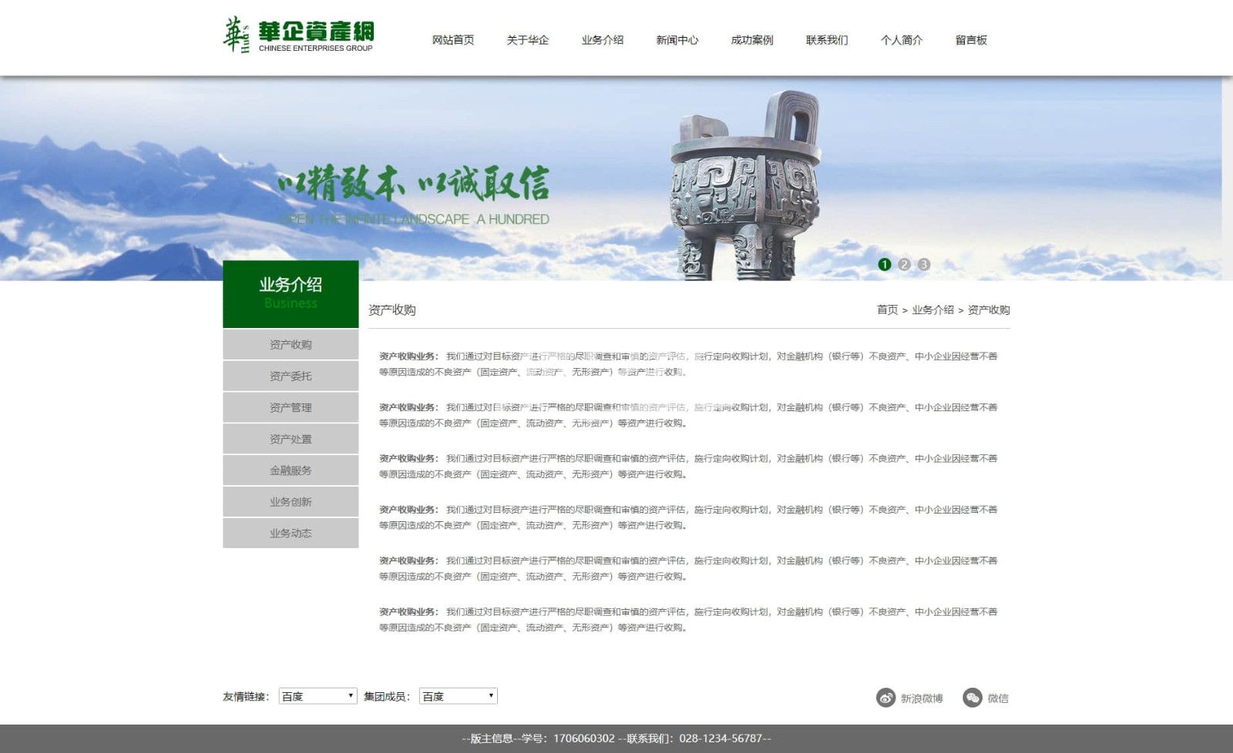This screenshot has width=1233, height=753.
Task: Switch to carousel slide 3
Action: (x=923, y=264)
